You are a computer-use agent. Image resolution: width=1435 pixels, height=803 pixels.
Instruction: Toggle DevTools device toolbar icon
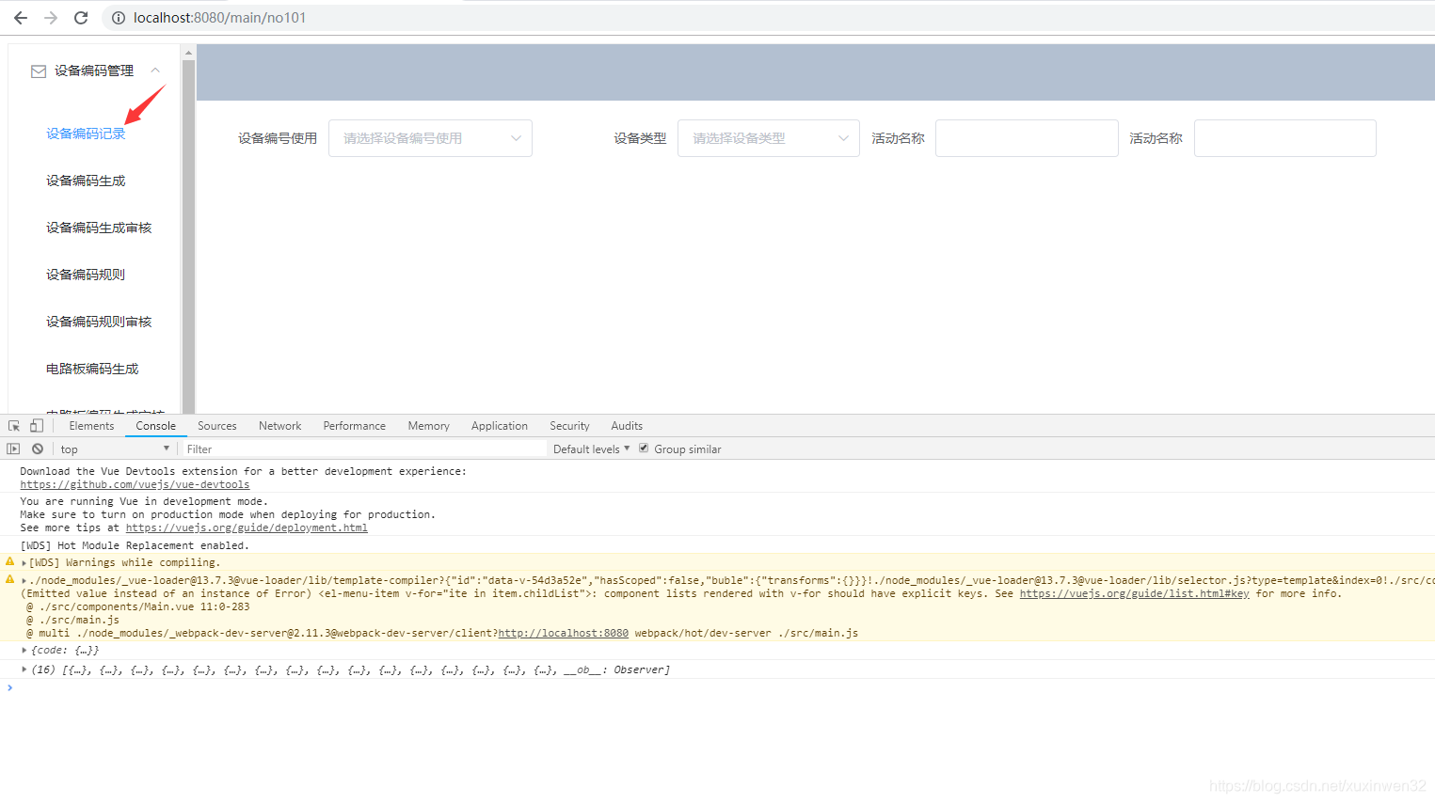tap(37, 426)
